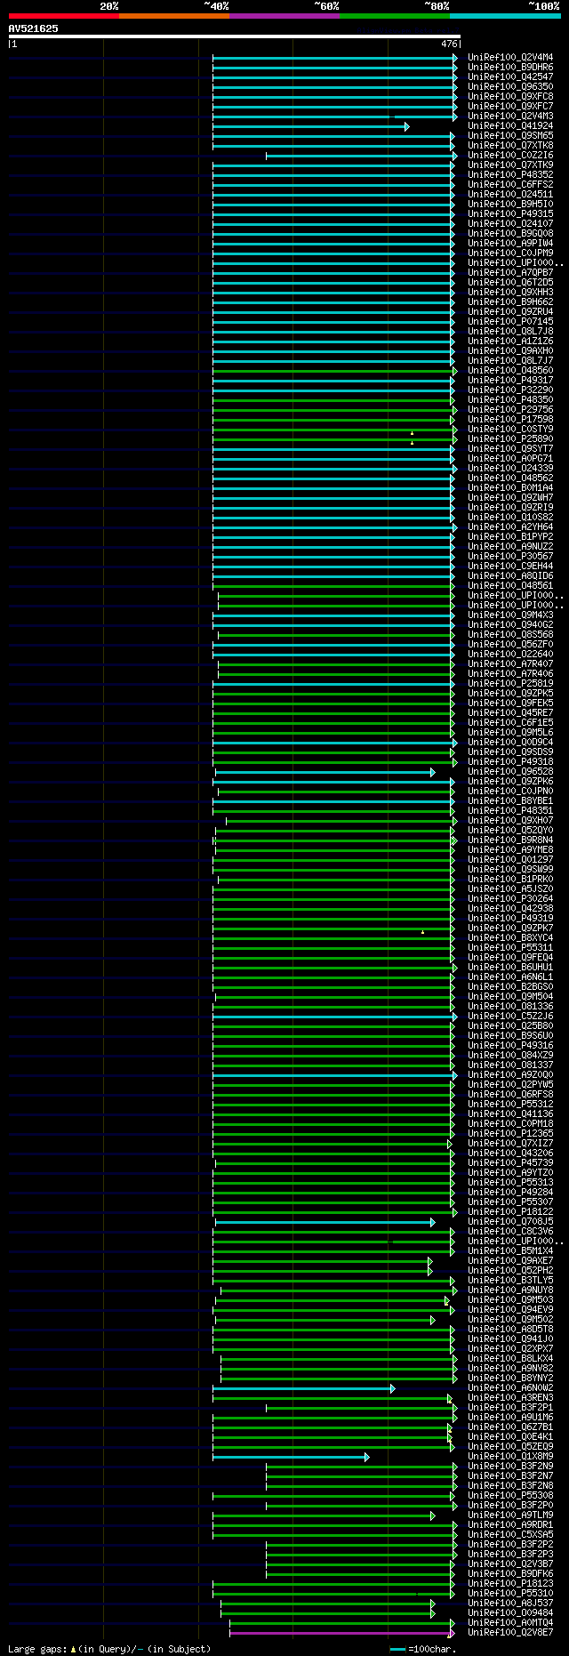The image size is (569, 1656).
Task: Select hit UniRef100_Q01297
Action: click(510, 860)
